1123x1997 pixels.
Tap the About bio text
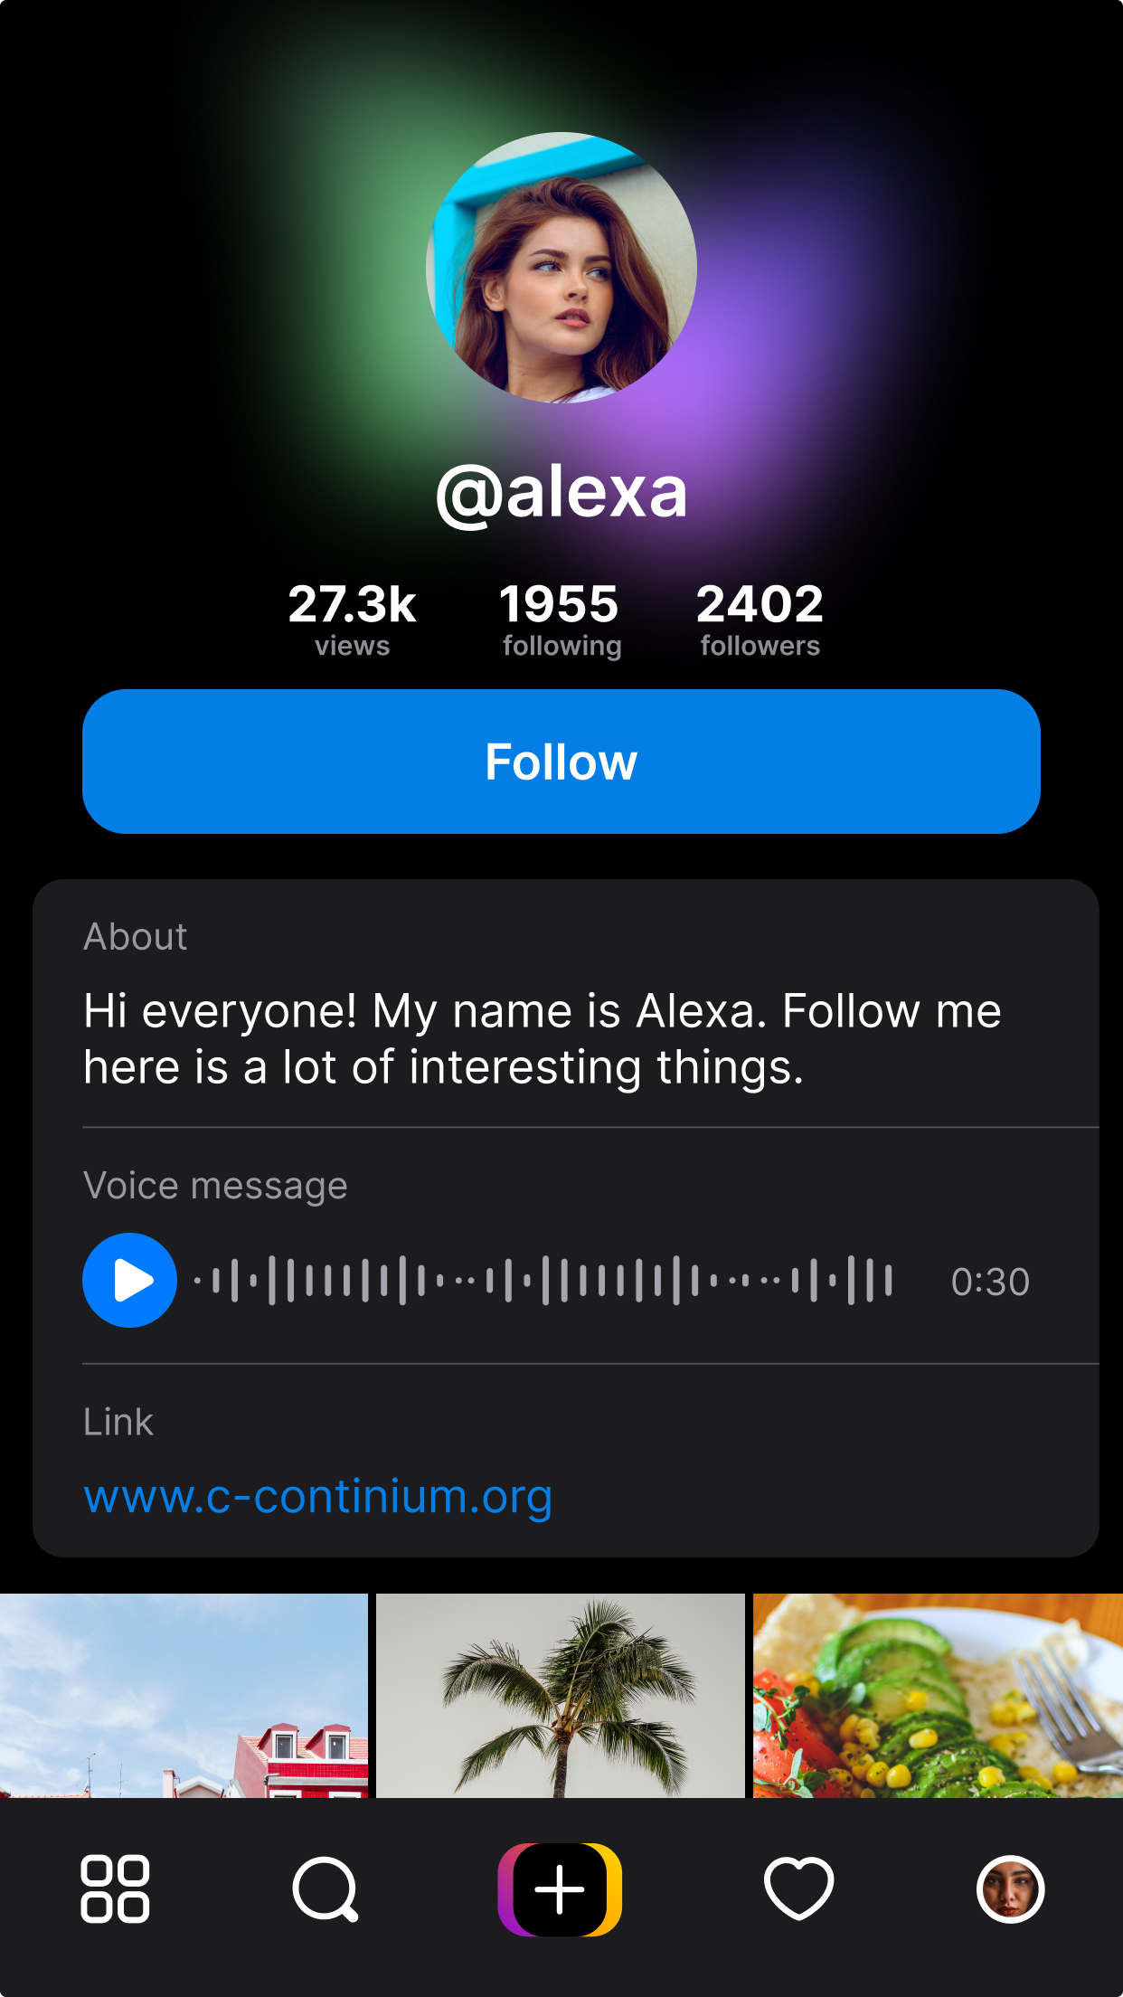click(x=543, y=1038)
